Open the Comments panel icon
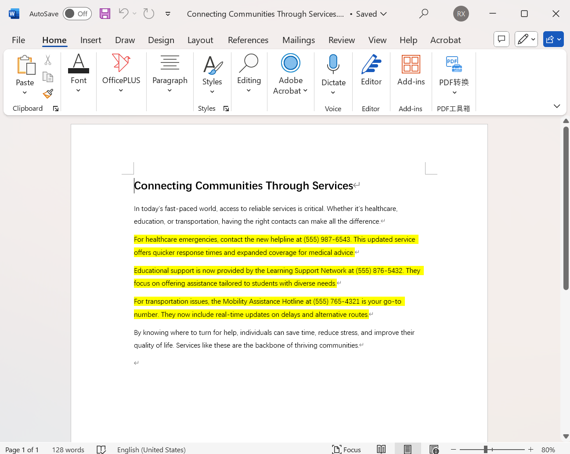The image size is (570, 454). click(x=501, y=39)
